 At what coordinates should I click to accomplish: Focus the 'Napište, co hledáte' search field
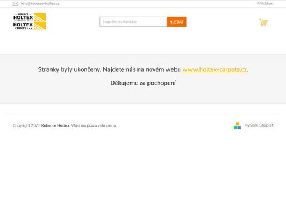(x=134, y=22)
